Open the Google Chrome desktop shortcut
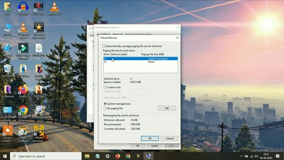 pos(23,113)
